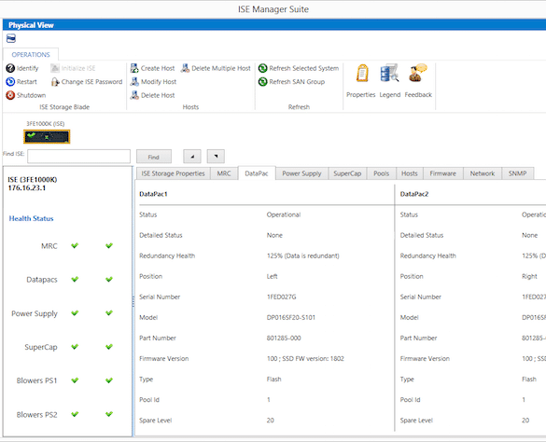This screenshot has width=546, height=442.
Task: Open the Hosts tab
Action: tap(409, 173)
